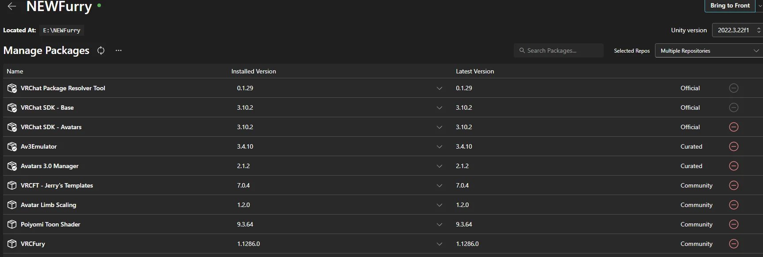The image size is (763, 257).
Task: Click the Name column header
Action: 15,71
